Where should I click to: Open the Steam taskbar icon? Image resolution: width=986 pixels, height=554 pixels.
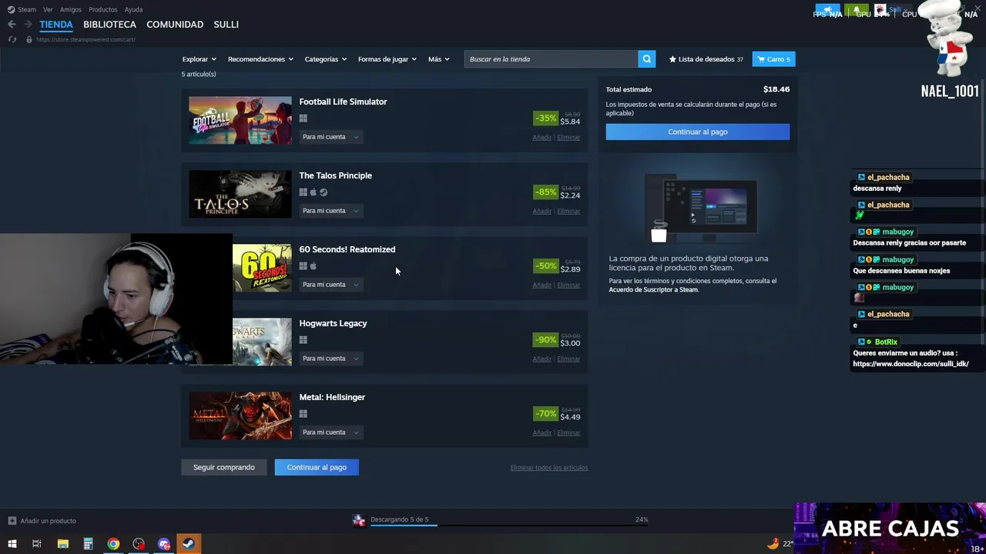tap(189, 544)
